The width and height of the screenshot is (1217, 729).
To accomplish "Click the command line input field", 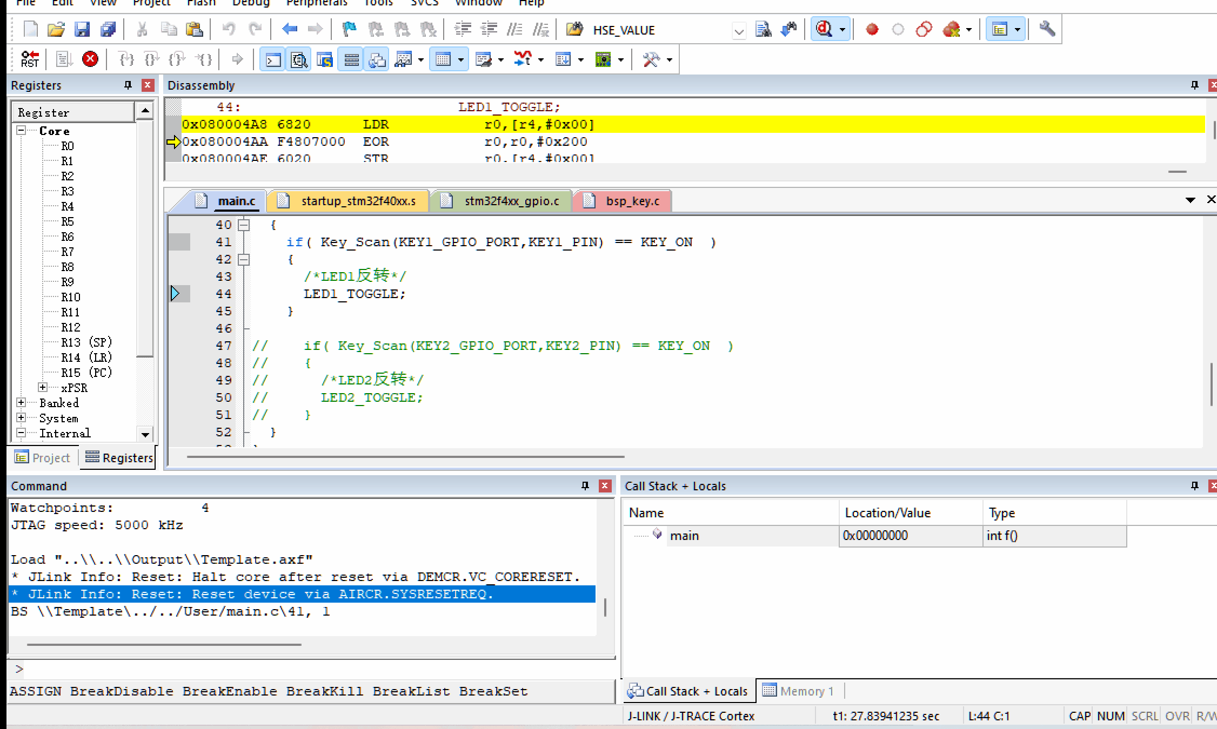I will pos(313,670).
